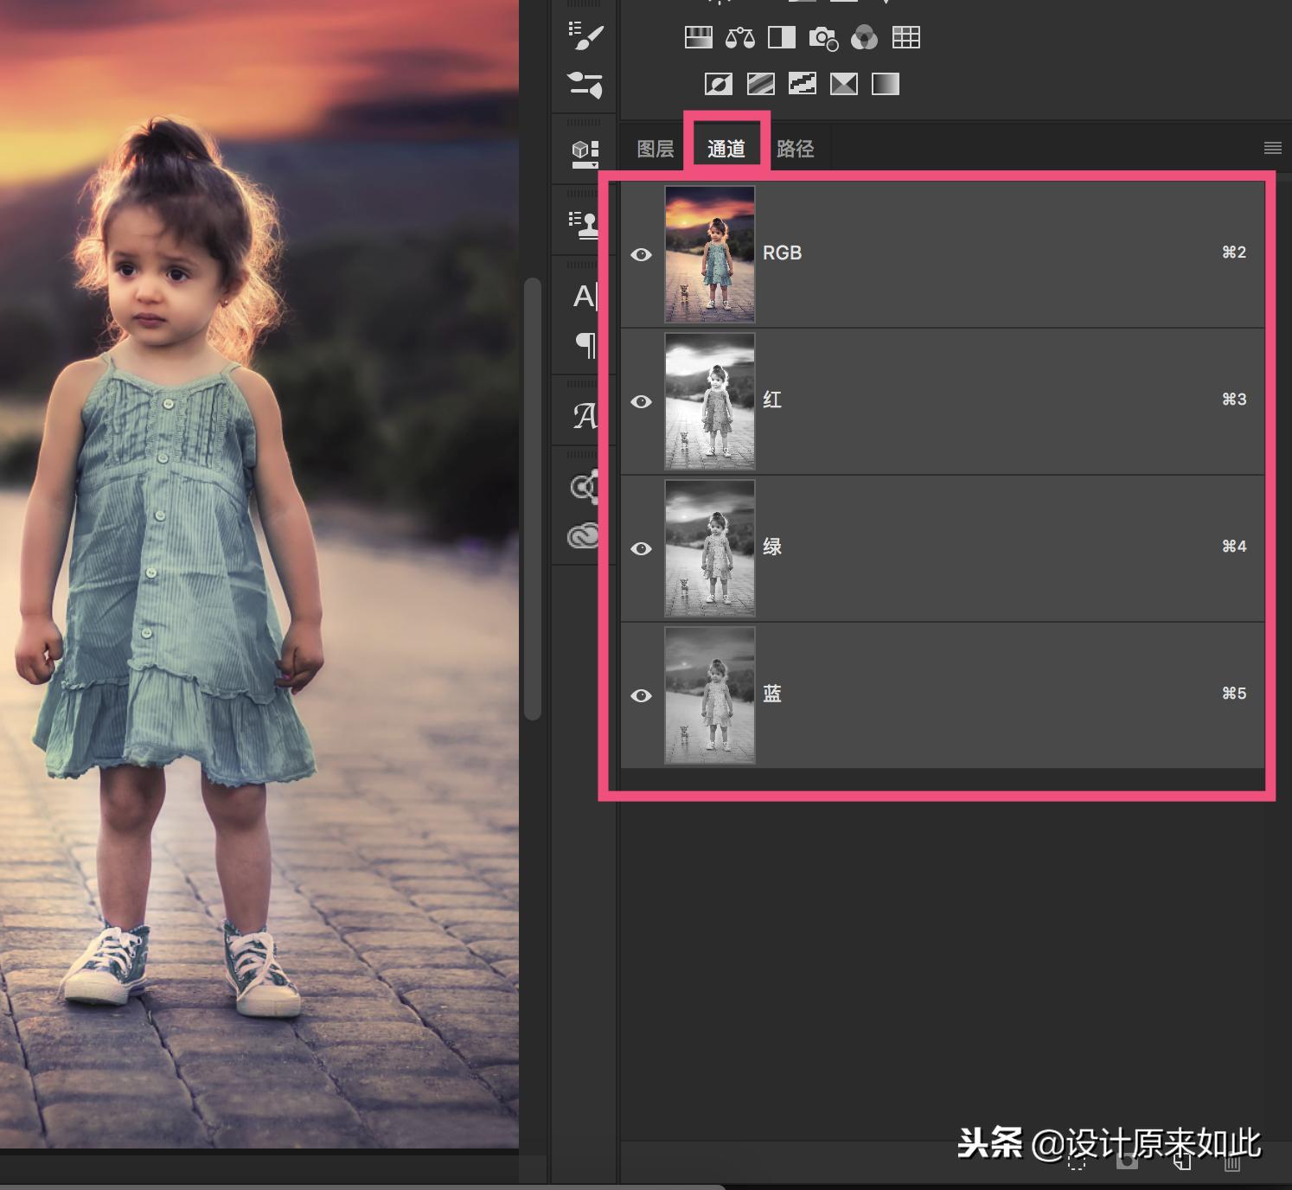
Task: Toggle visibility of the 红 channel
Action: [x=641, y=401]
